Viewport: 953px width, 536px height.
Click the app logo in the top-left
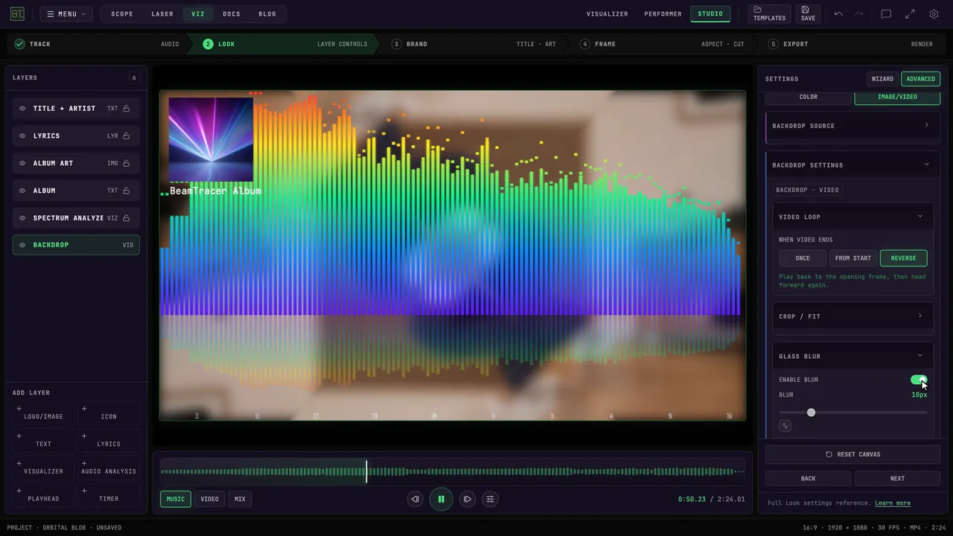17,14
